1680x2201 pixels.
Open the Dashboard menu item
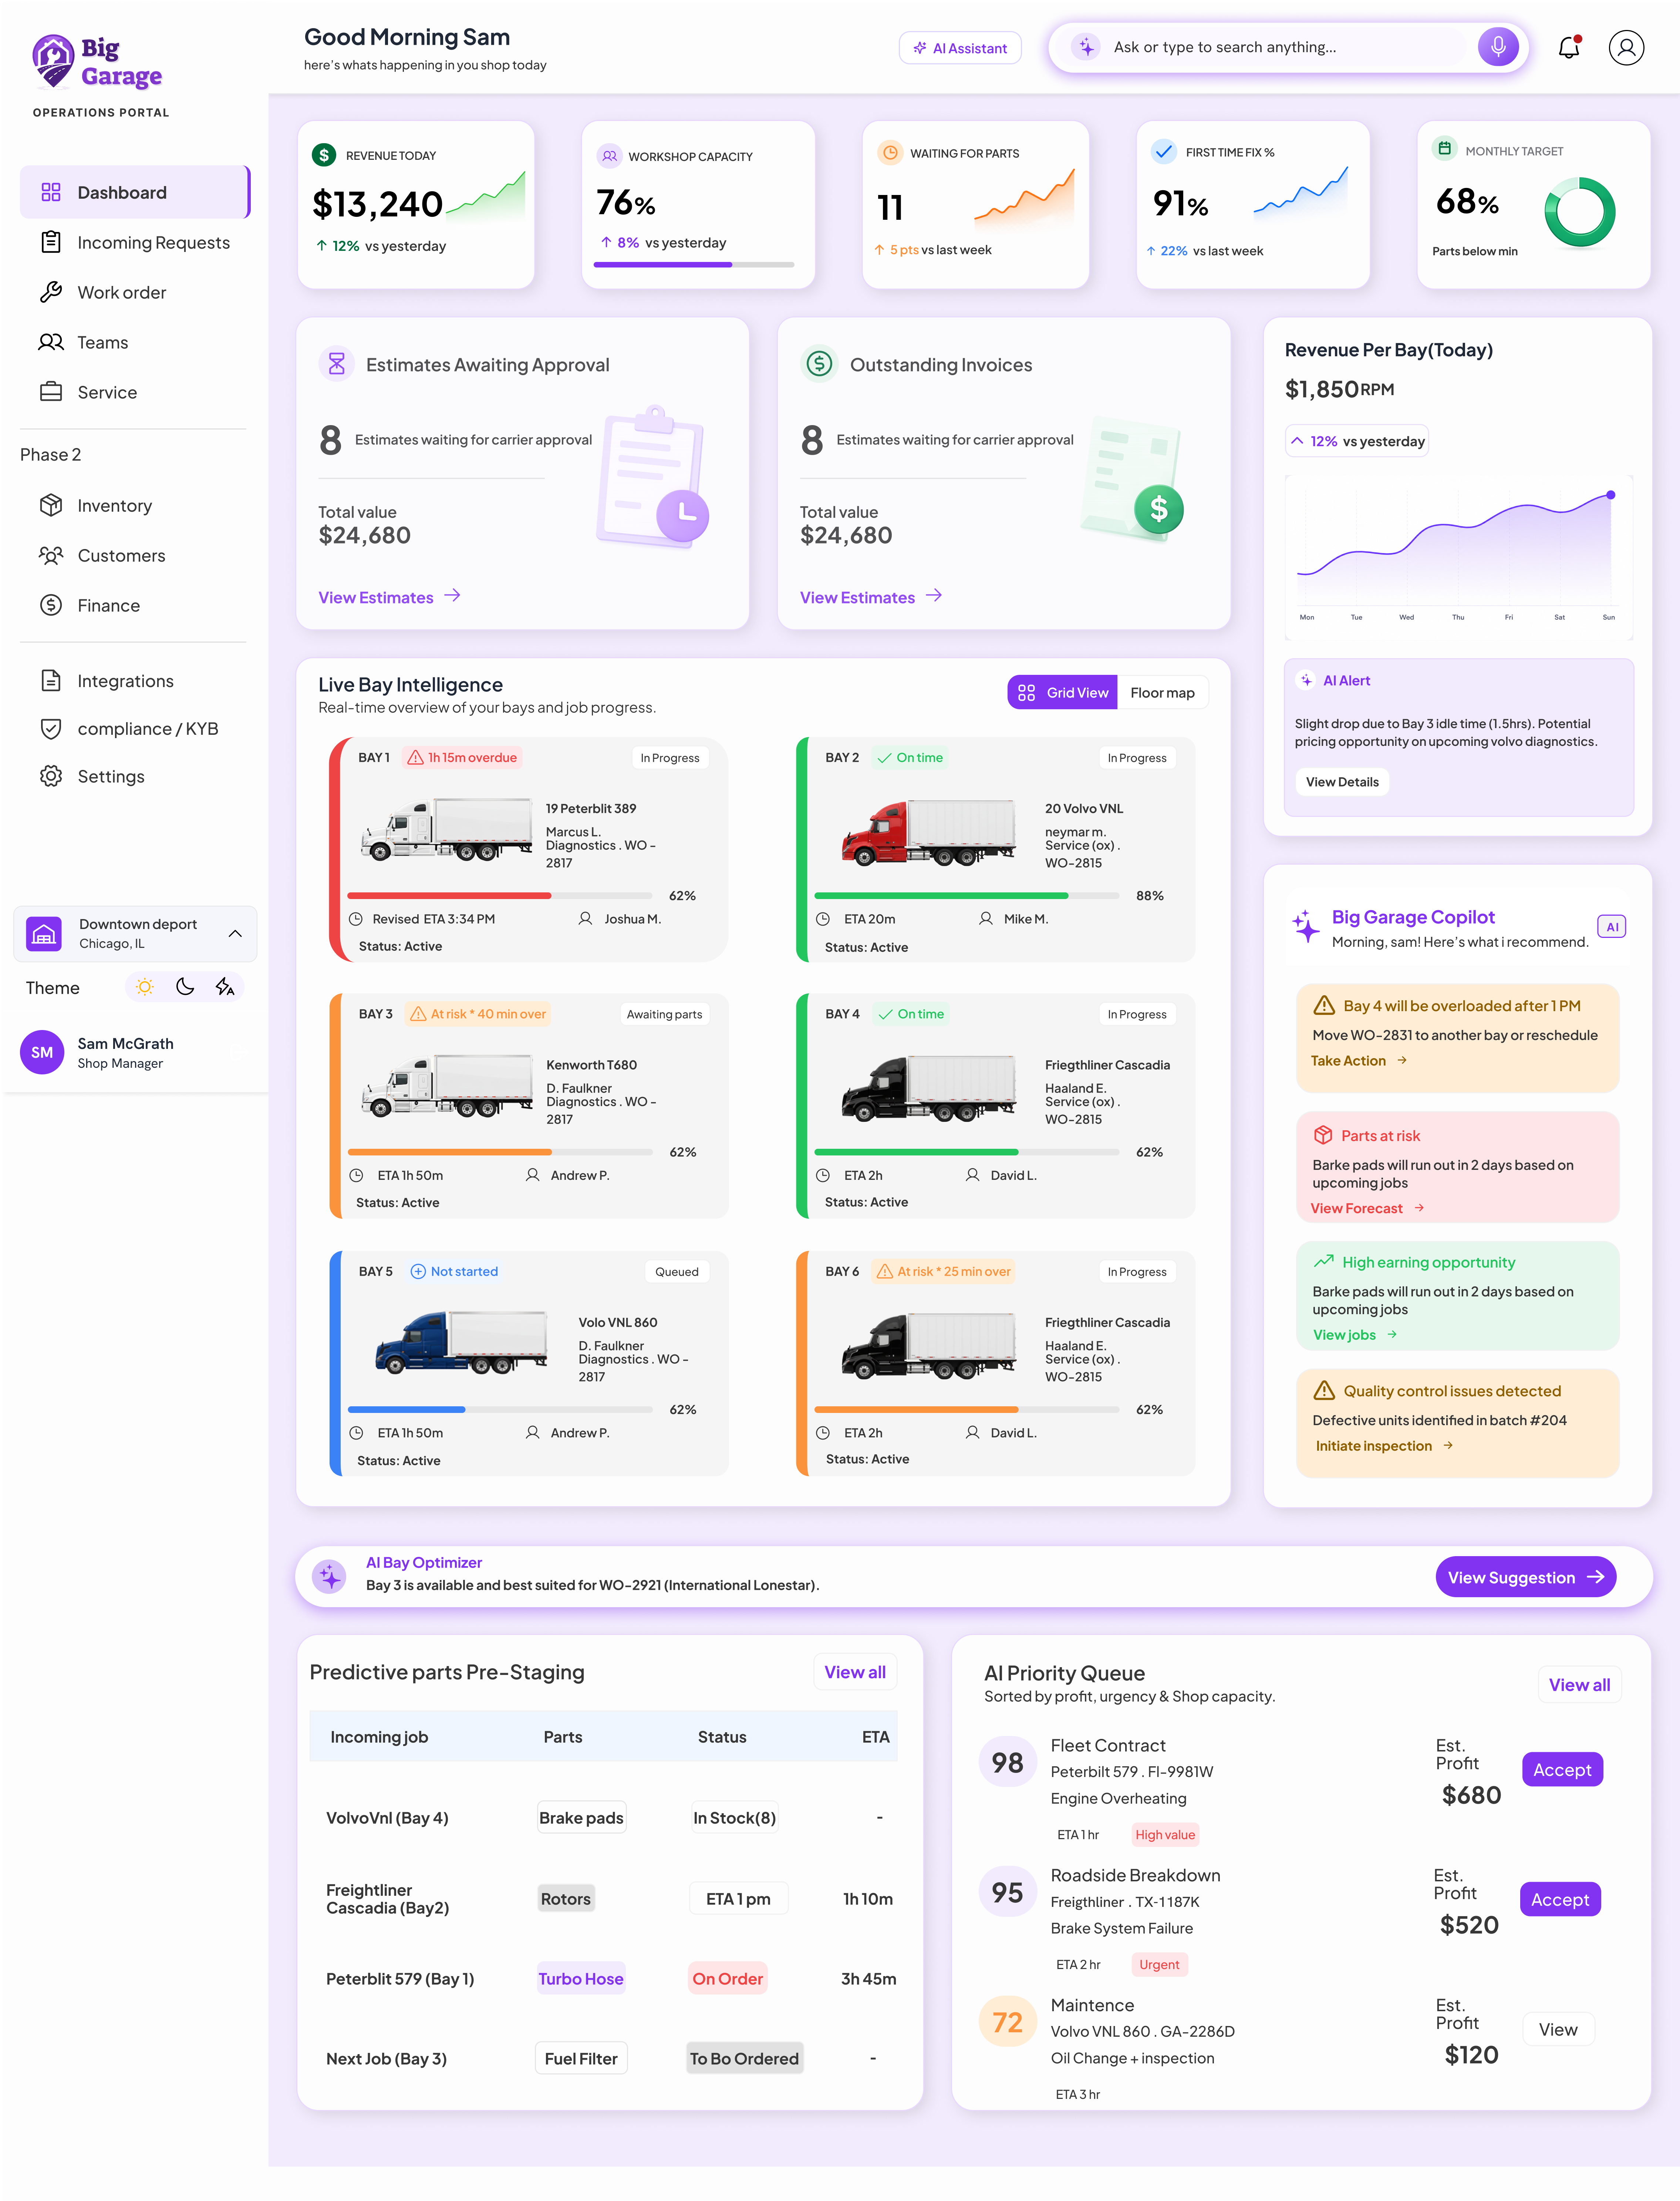pyautogui.click(x=135, y=192)
